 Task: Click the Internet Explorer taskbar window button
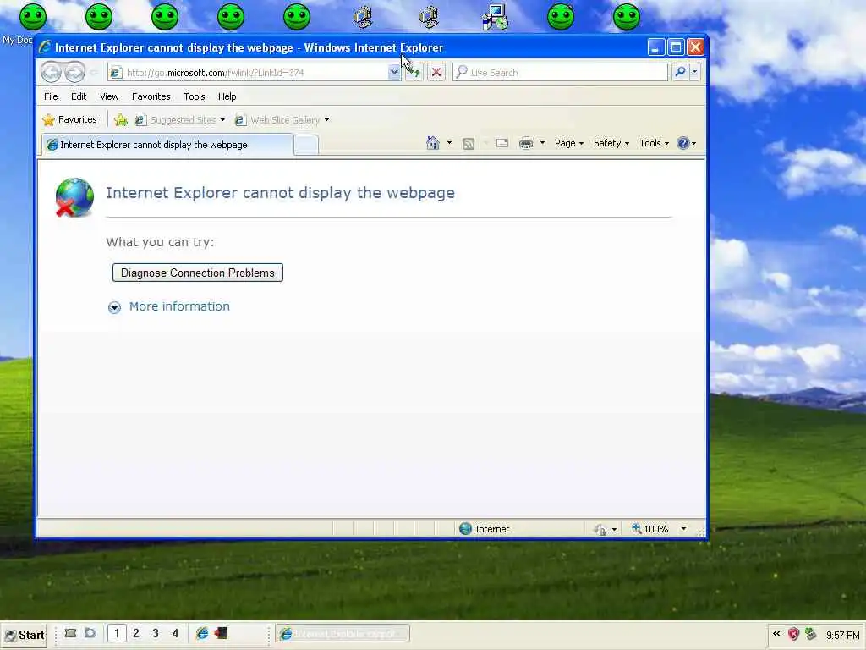(343, 634)
